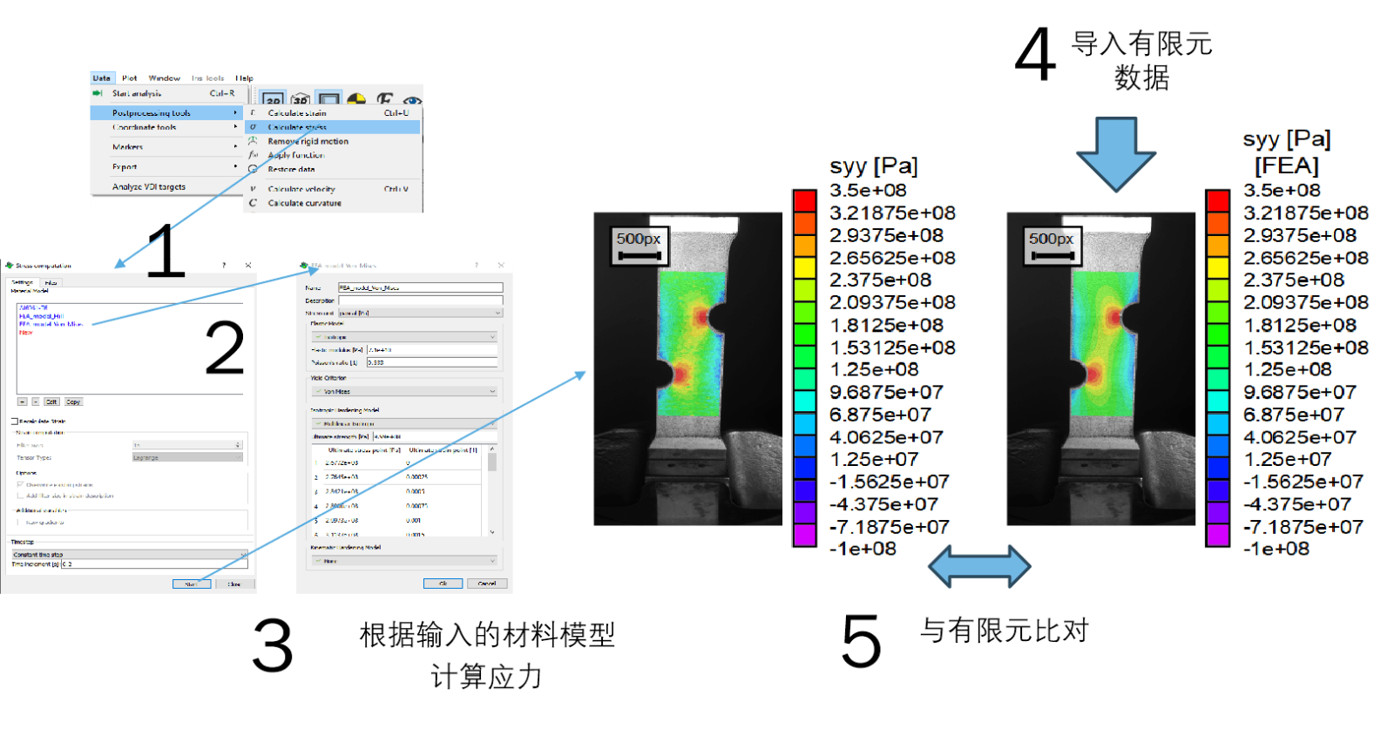Image resolution: width=1394 pixels, height=756 pixels.
Task: Select the 2D view toolbar icon
Action: point(273,101)
